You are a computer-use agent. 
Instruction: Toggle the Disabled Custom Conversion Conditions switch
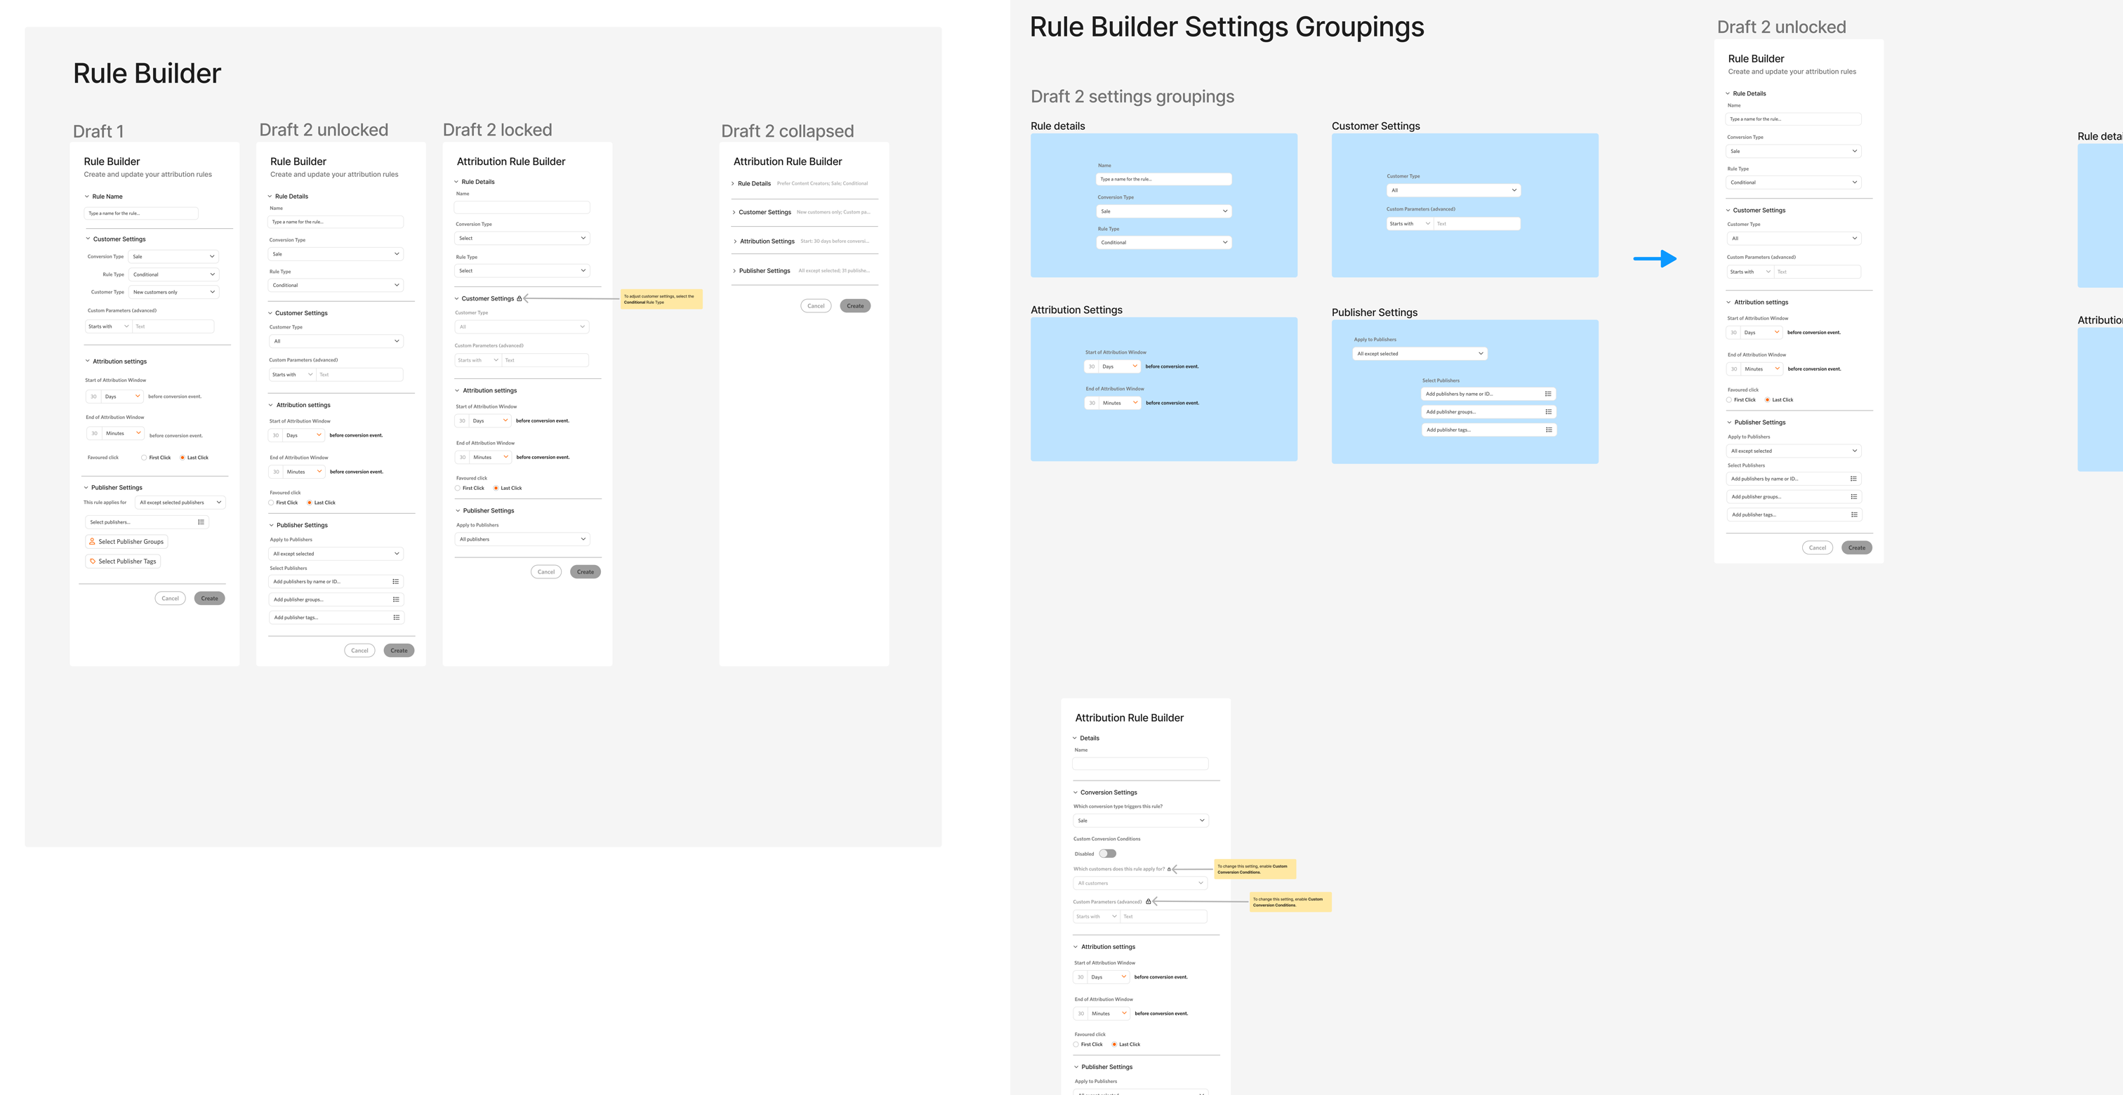point(1108,854)
